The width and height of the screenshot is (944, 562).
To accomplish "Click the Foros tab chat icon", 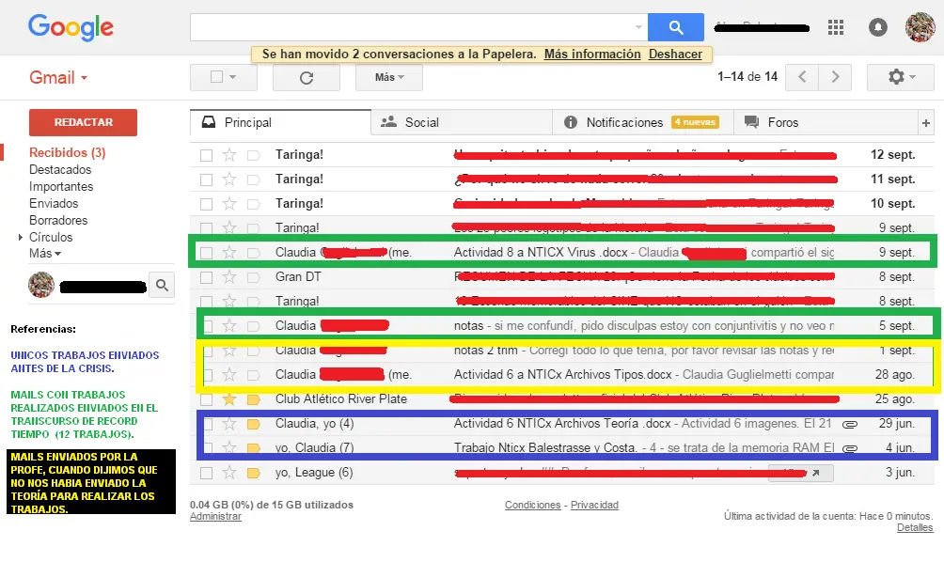I will tap(751, 122).
